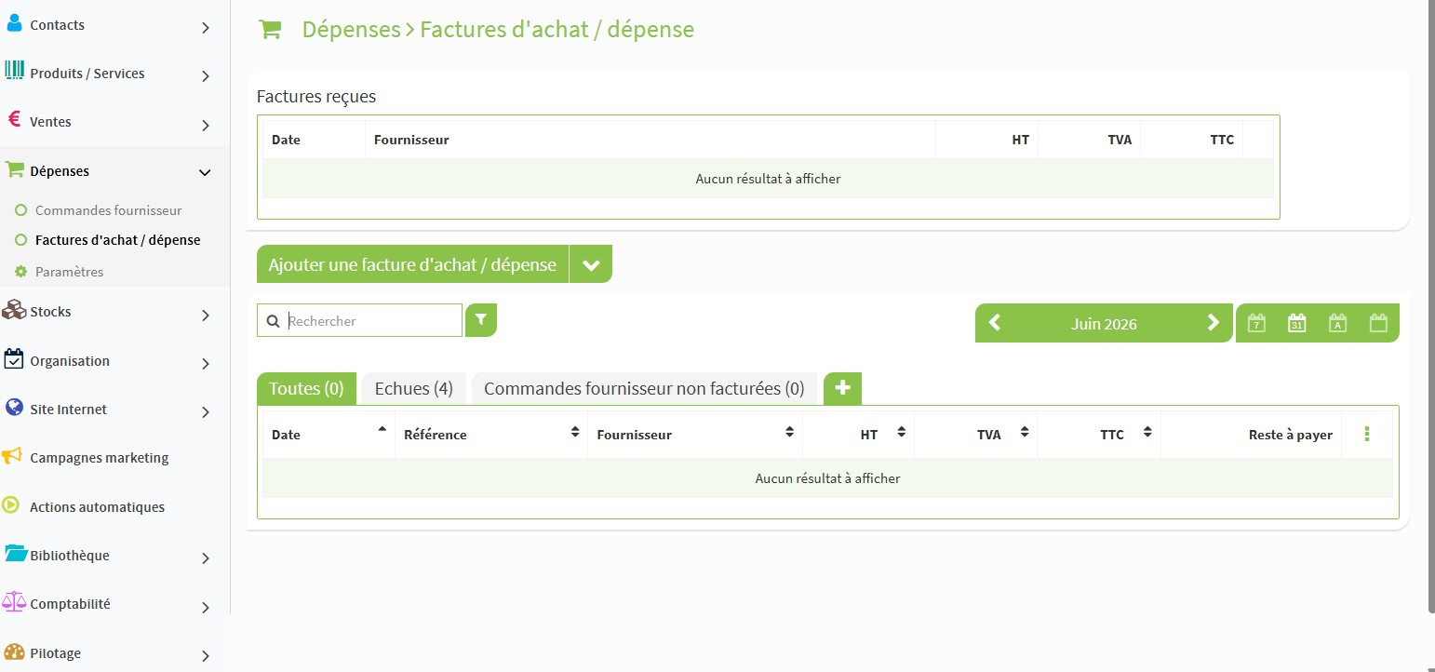Viewport: 1435px width, 672px height.
Task: Expand the Stocks chevron
Action: coord(206,316)
